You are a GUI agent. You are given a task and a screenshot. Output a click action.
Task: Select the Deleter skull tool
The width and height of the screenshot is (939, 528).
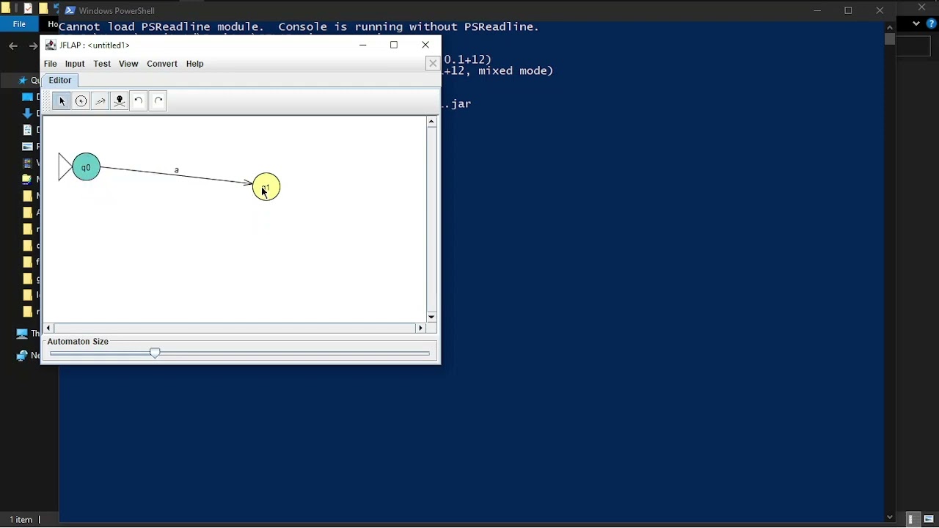pyautogui.click(x=120, y=101)
